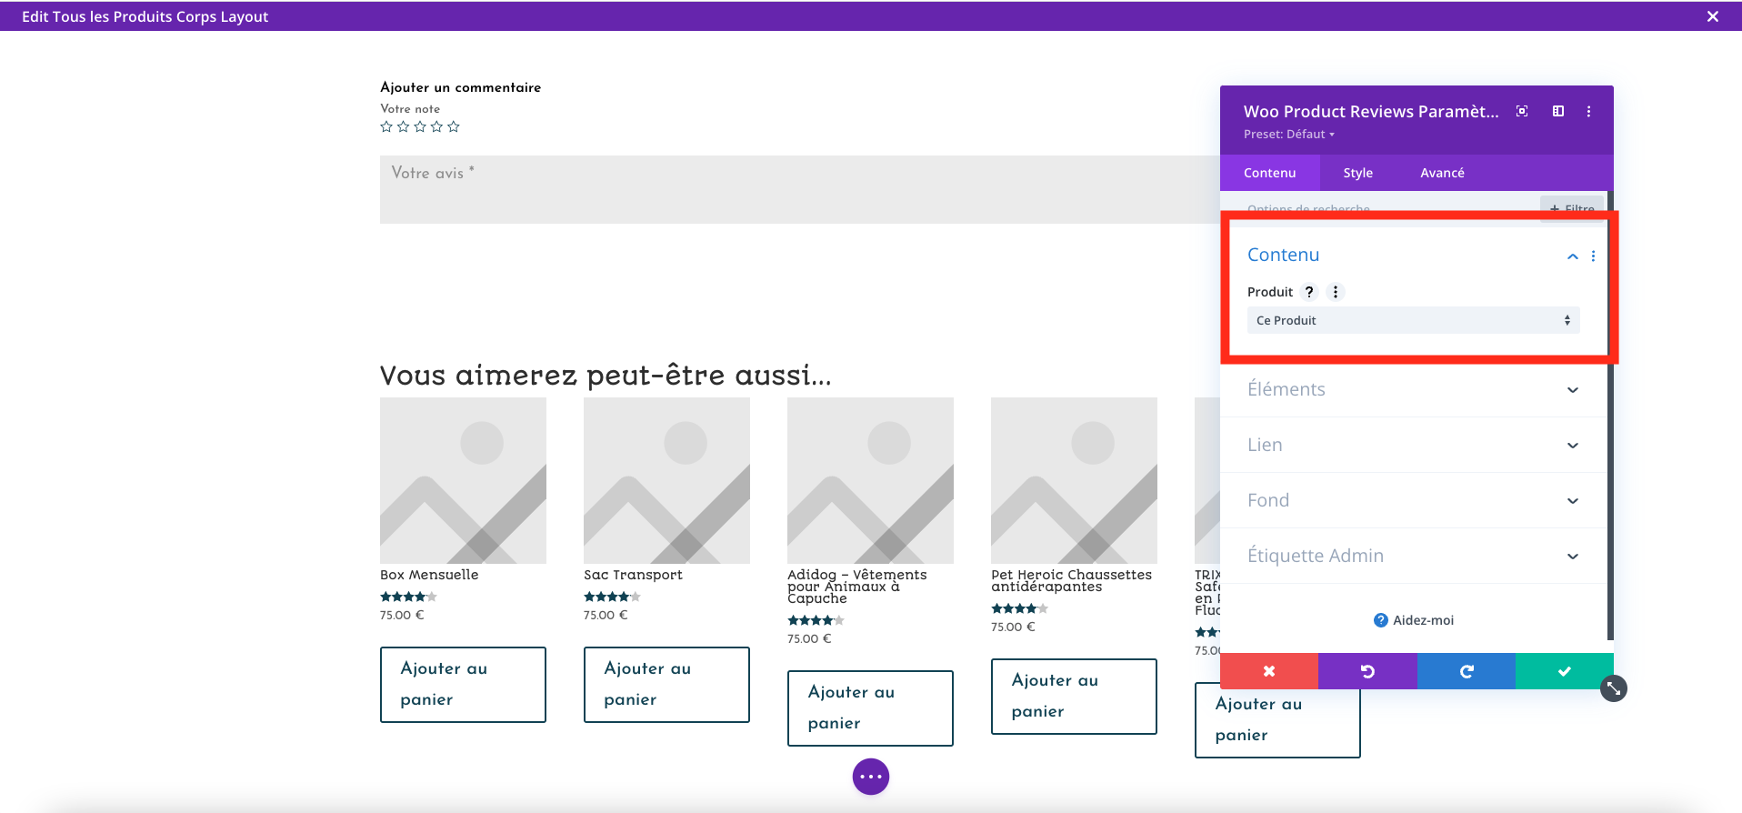Rate one star in Votre note

click(x=386, y=126)
